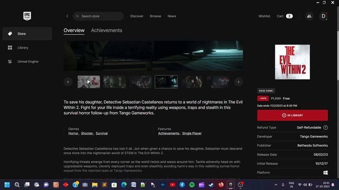Click the Tango Gameworks developer name

[x=314, y=137]
